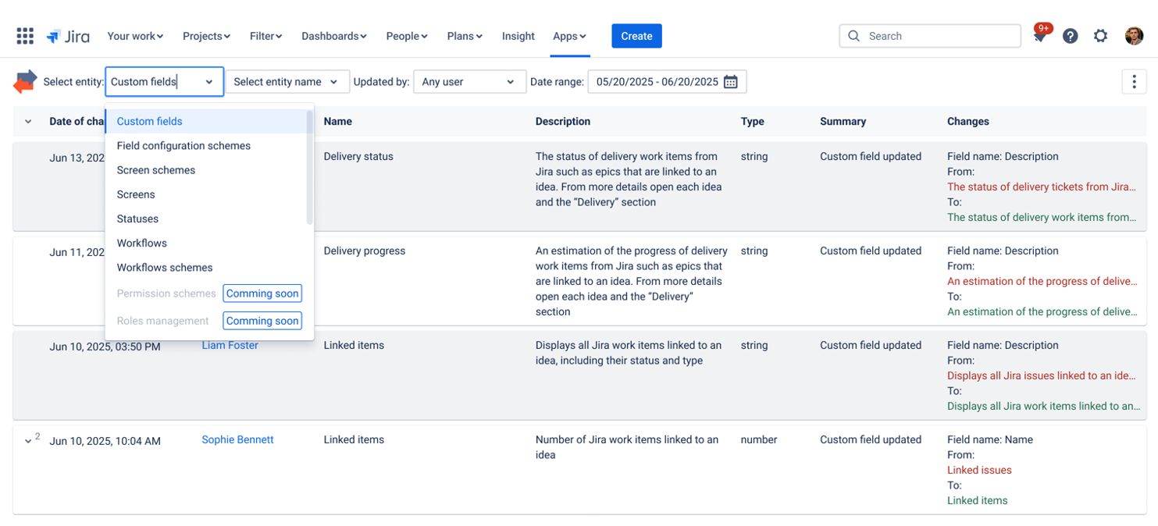This screenshot has width=1158, height=526.
Task: Select Workflows in the entity list
Action: click(141, 243)
